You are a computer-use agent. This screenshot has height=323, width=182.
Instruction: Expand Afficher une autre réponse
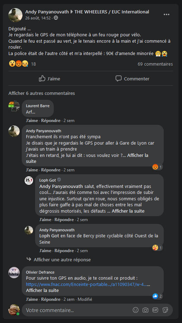[x=62, y=260]
